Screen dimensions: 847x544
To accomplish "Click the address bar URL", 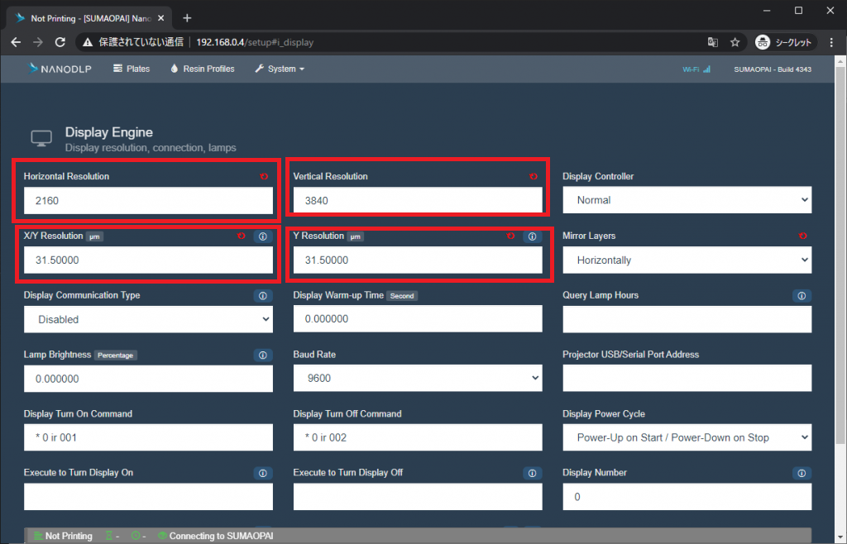I will tap(255, 42).
